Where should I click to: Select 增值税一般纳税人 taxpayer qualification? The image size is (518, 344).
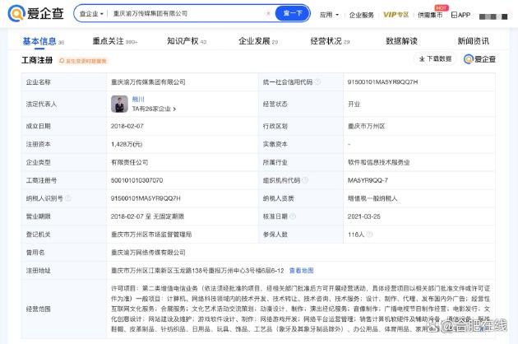(372, 198)
